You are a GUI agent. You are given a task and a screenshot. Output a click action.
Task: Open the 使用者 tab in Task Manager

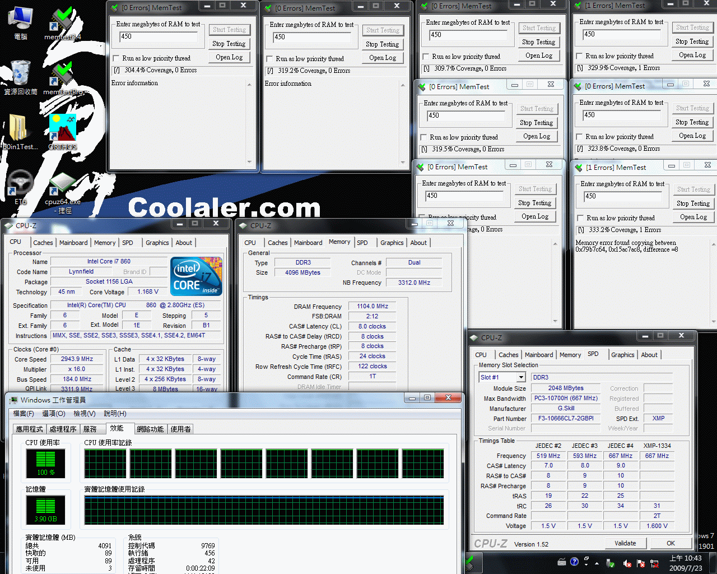(x=180, y=429)
